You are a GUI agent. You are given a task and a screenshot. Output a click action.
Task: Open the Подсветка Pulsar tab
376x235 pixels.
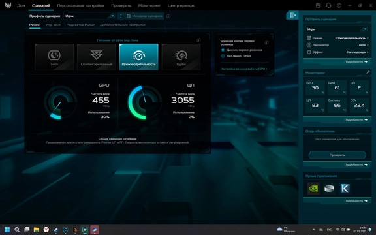pos(80,25)
